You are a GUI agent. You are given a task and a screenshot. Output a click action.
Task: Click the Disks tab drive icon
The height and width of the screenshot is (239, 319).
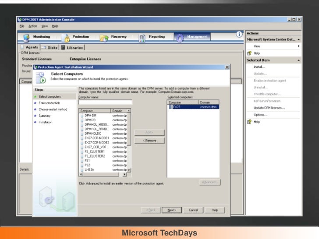point(44,48)
